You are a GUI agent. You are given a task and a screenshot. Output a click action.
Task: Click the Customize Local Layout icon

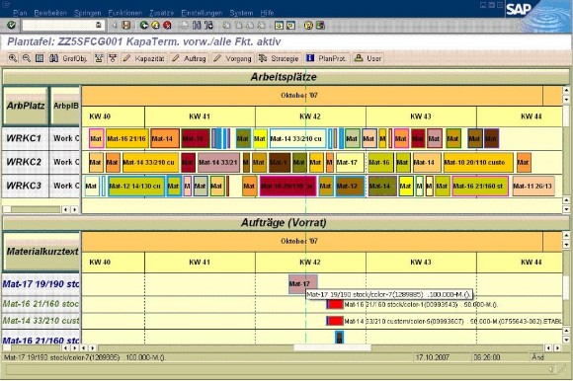(x=320, y=26)
